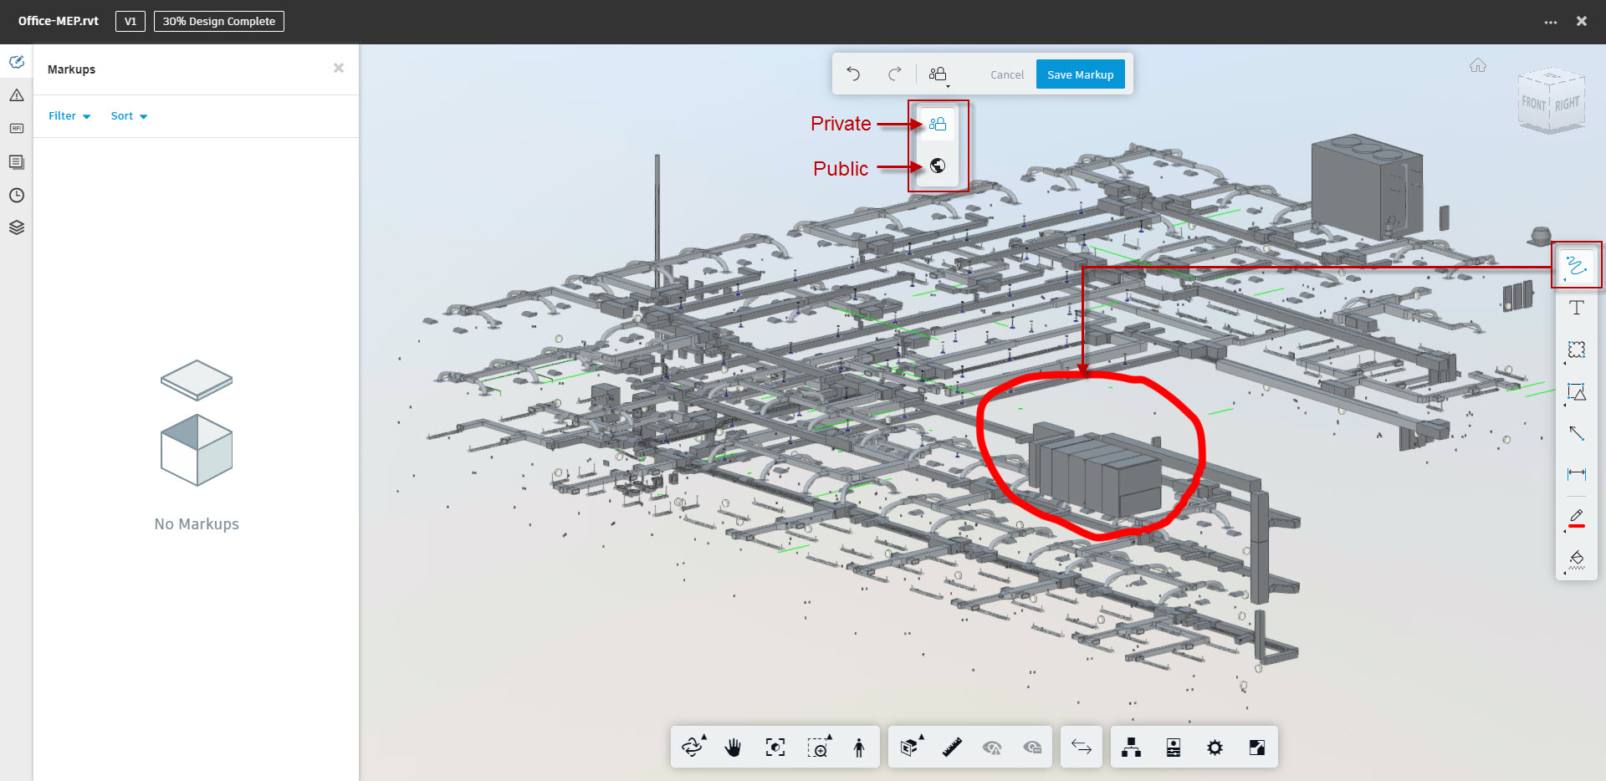Set markup visibility to Public
The height and width of the screenshot is (781, 1606).
tap(938, 166)
